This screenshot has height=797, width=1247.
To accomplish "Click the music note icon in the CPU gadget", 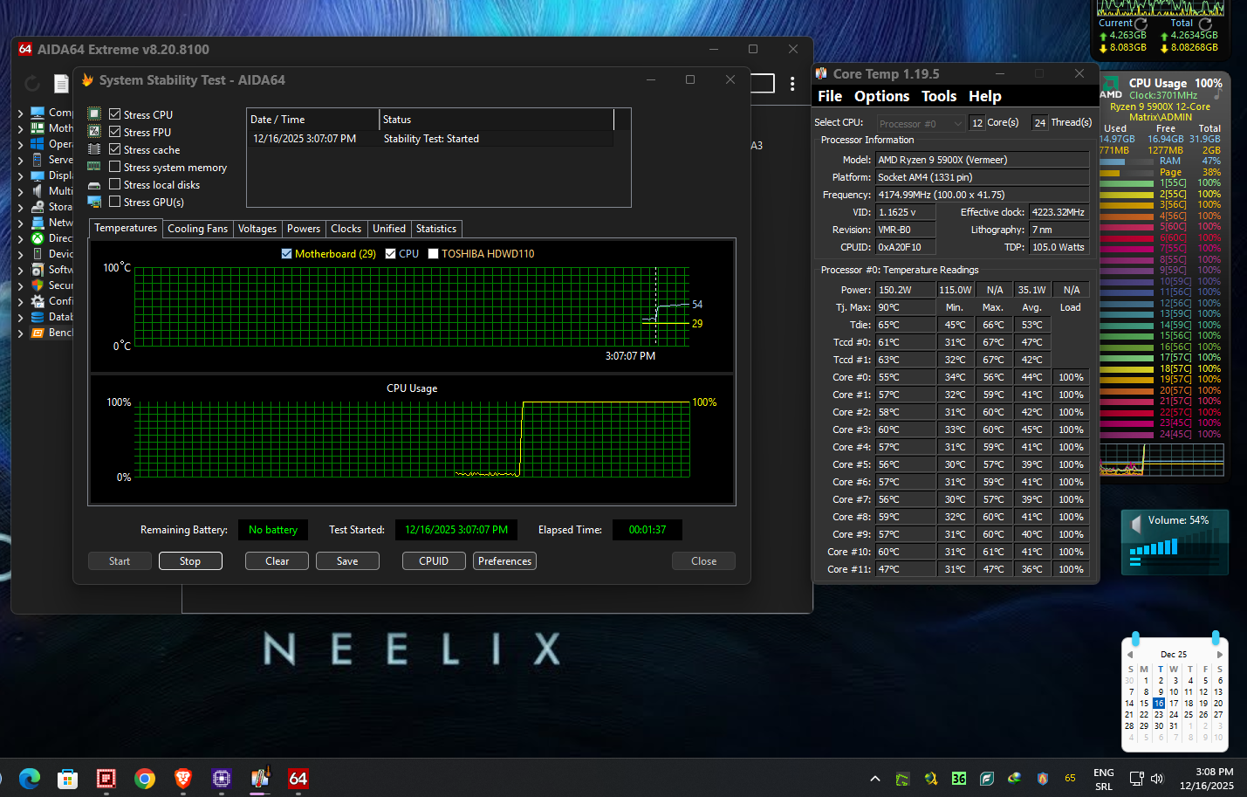I will click(1217, 94).
